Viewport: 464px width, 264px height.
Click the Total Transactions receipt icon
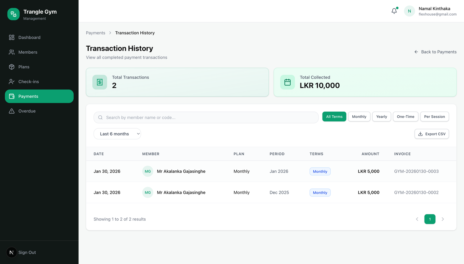pyautogui.click(x=100, y=82)
